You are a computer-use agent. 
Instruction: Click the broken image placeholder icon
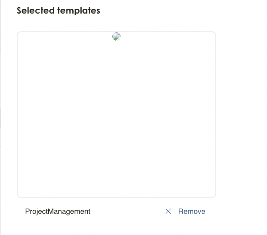click(x=116, y=37)
